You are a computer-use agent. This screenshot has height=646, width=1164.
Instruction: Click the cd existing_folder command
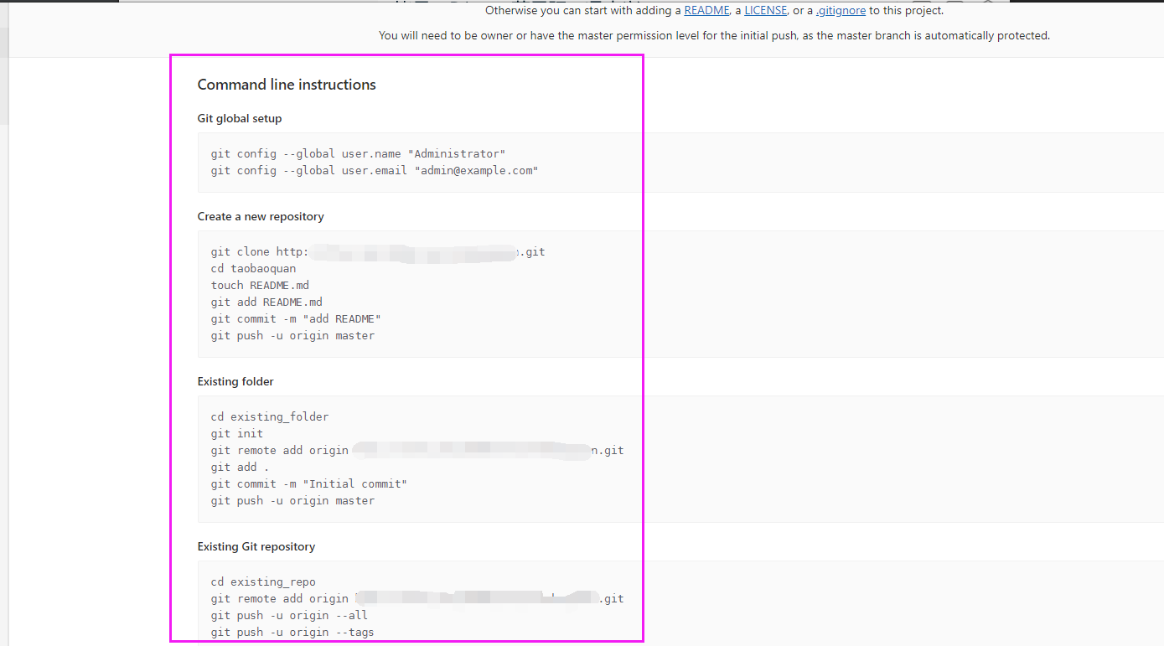[x=269, y=416]
